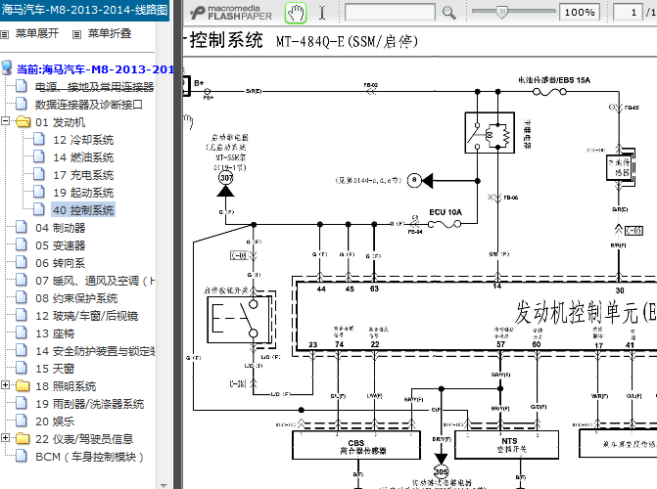
Task: Click the 菜单折叠 list icon
Action: pos(76,34)
